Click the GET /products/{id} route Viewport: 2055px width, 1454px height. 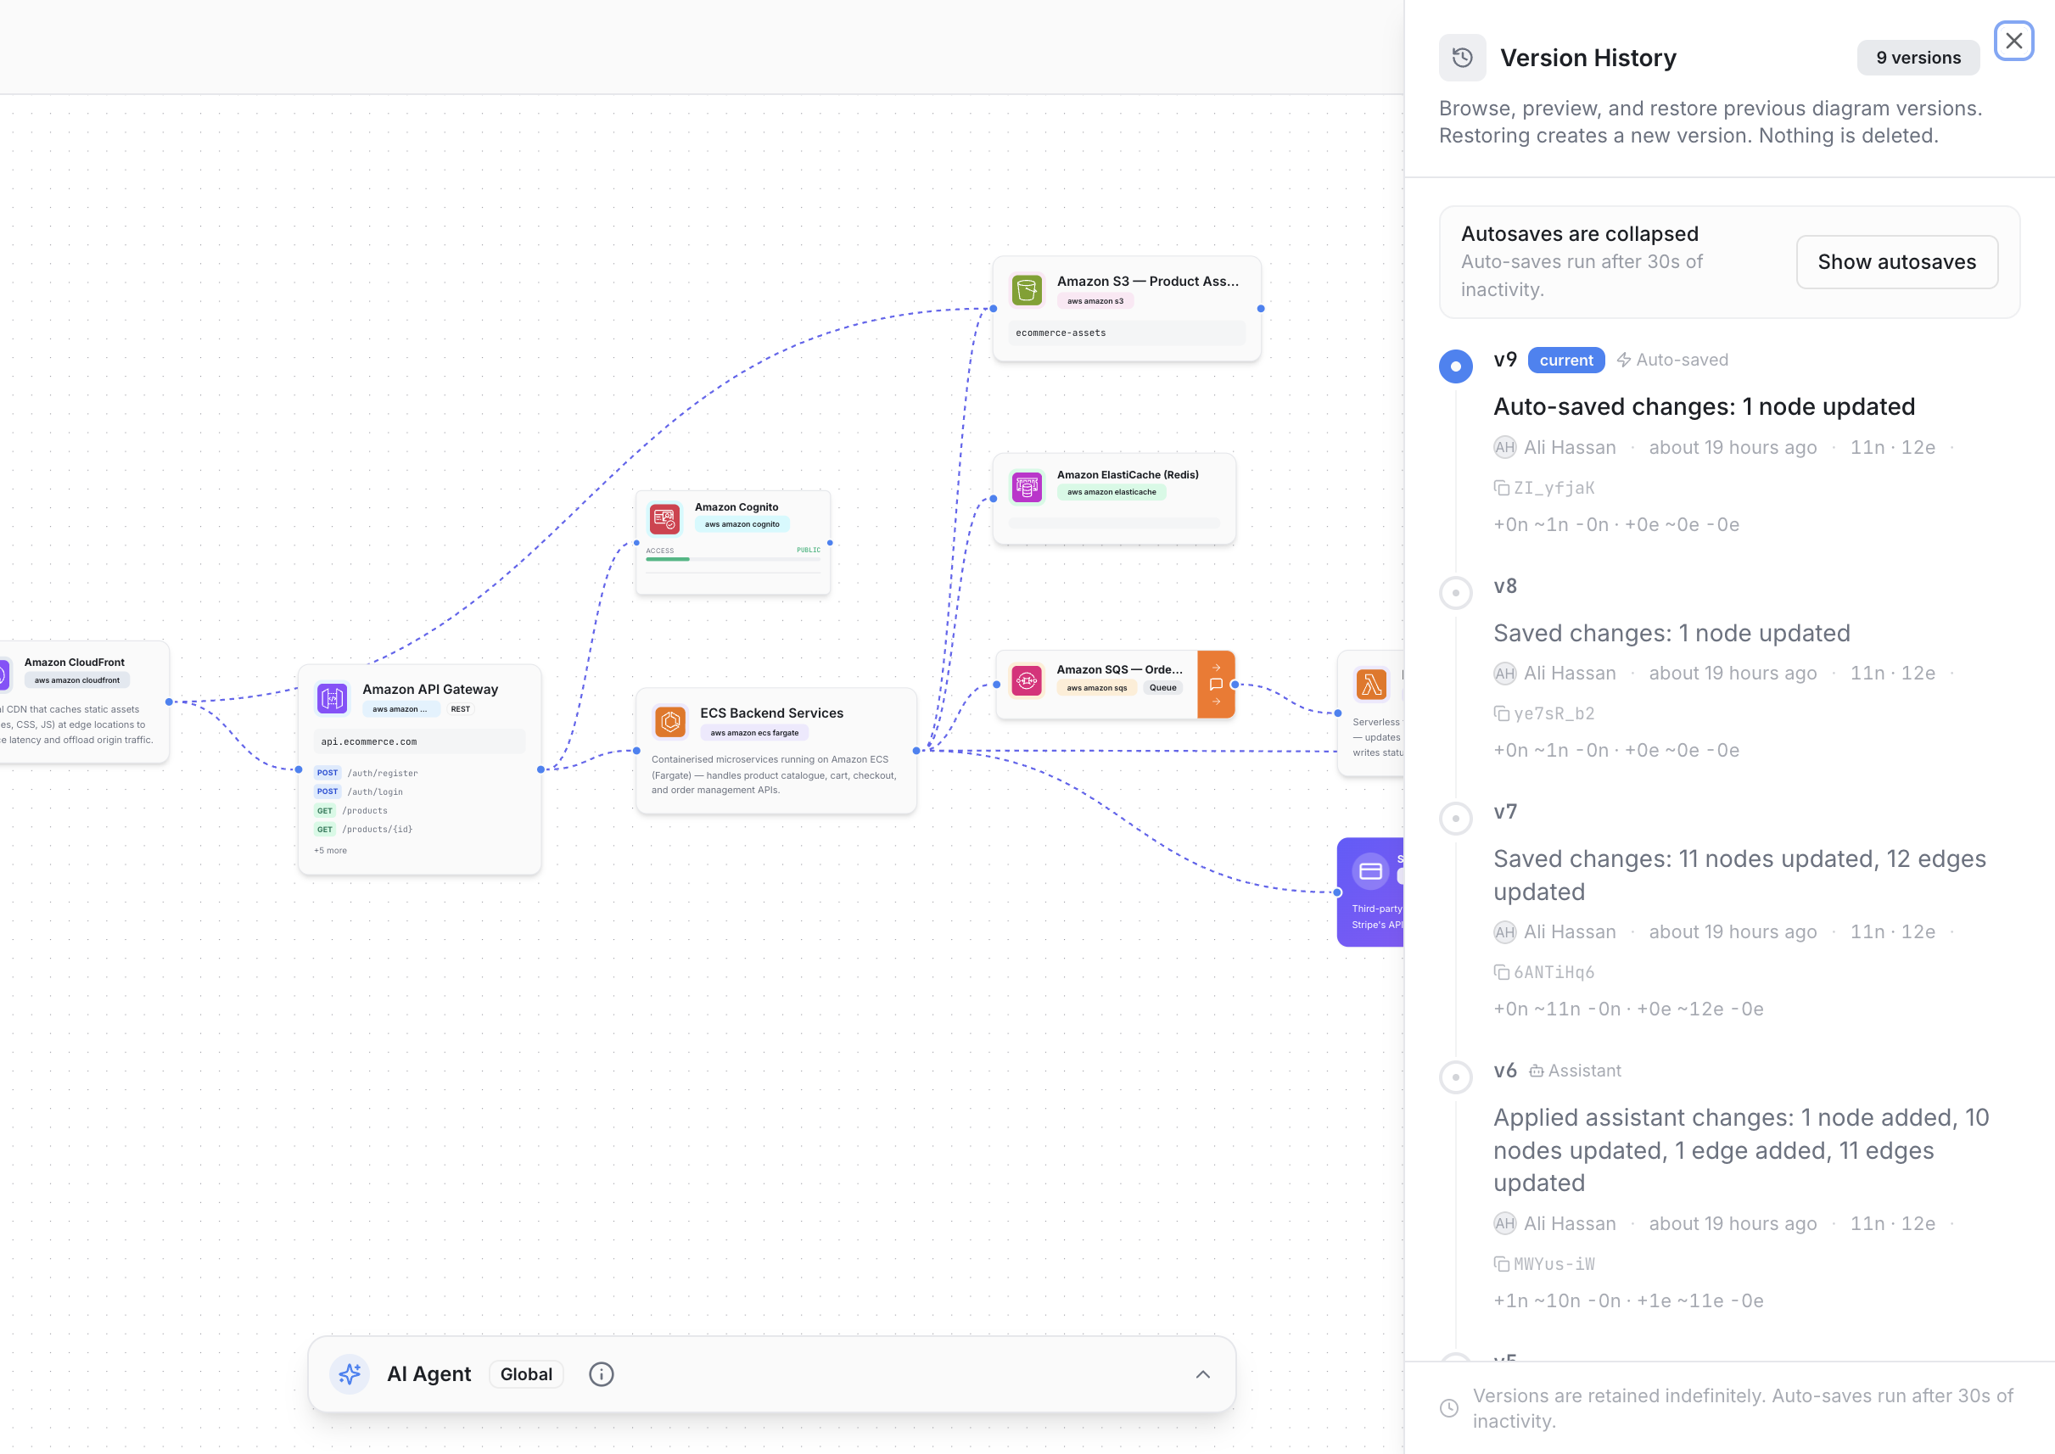363,829
